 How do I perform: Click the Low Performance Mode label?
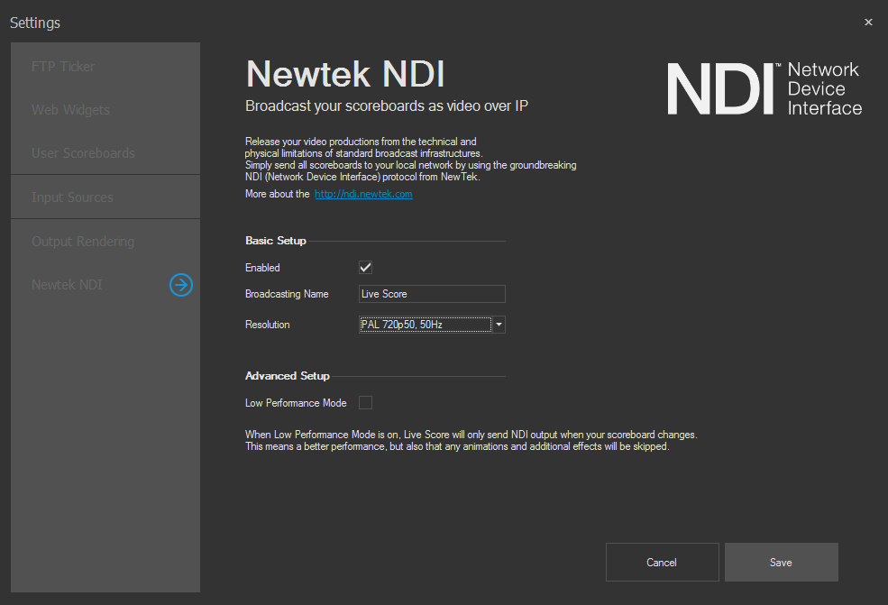(296, 403)
